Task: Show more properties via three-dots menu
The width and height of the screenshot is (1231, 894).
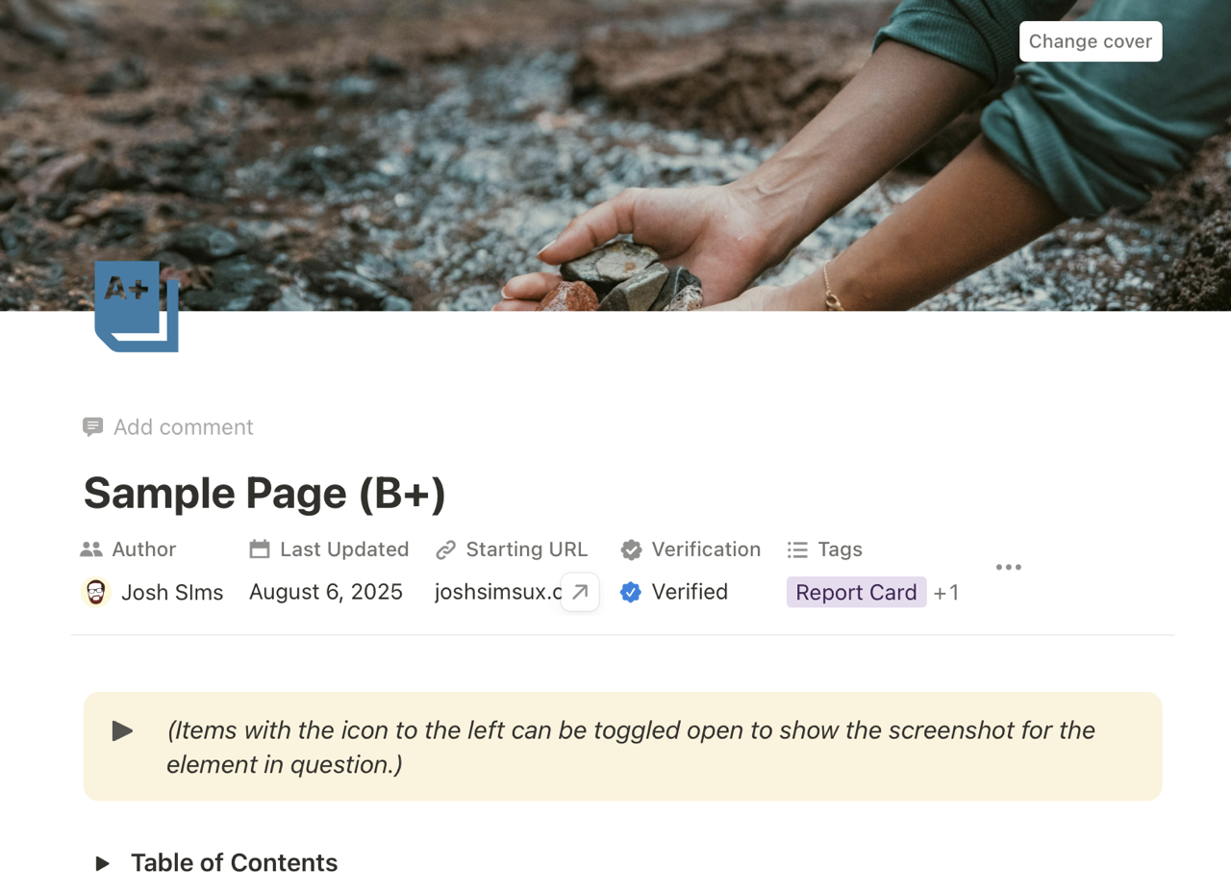Action: (x=1009, y=567)
